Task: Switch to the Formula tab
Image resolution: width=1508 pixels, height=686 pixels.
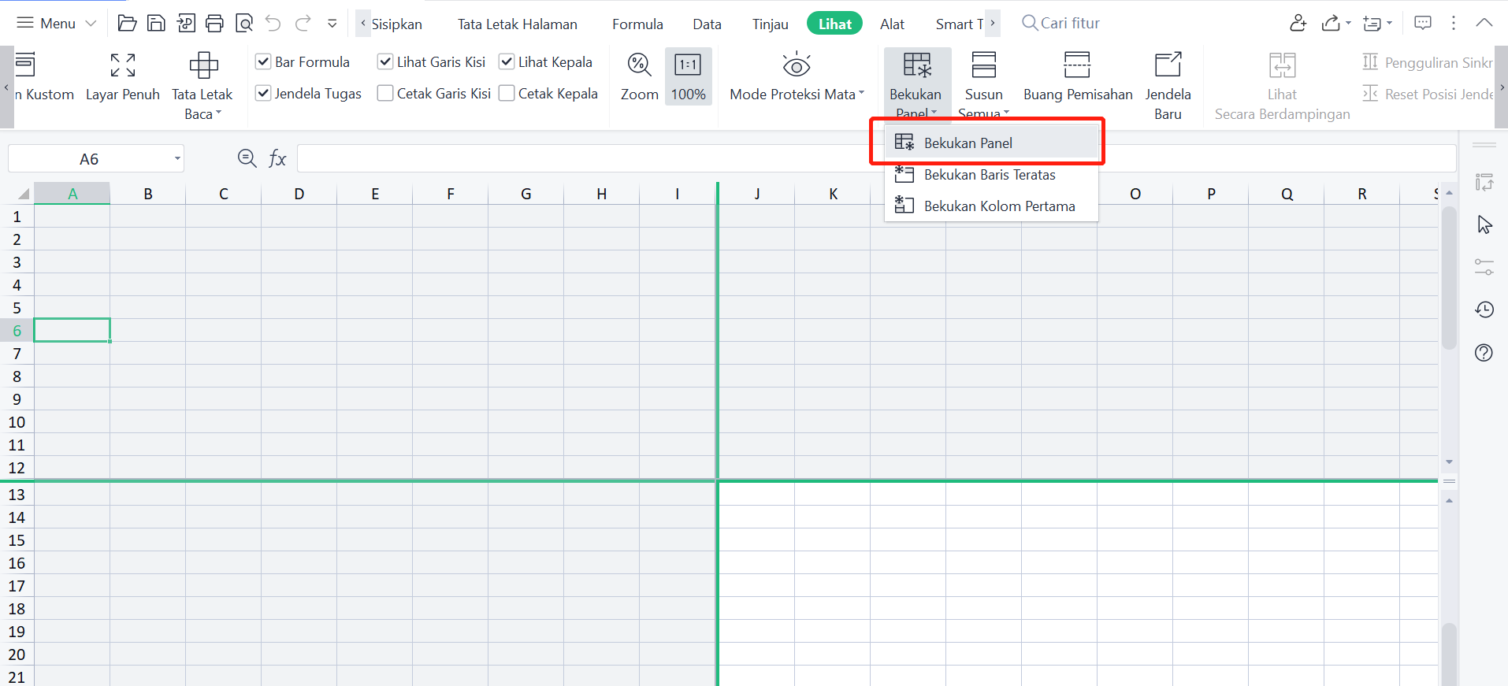Action: coord(637,24)
